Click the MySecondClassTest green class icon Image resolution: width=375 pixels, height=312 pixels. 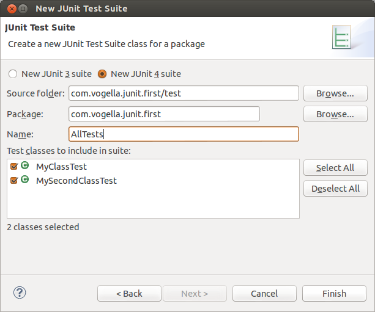click(24, 180)
